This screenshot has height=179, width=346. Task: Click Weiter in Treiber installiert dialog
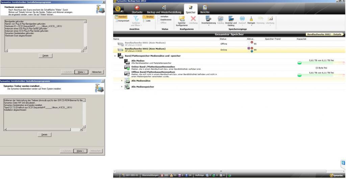80,151
